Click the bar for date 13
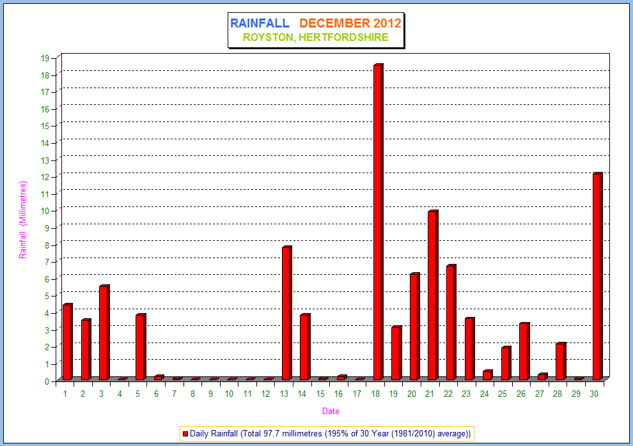Screen dimensions: 633x446 click(x=287, y=313)
